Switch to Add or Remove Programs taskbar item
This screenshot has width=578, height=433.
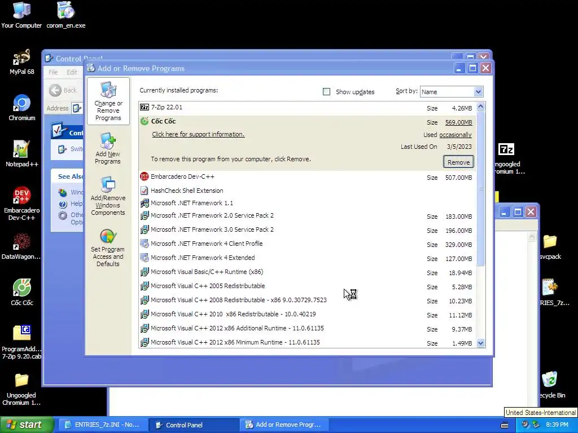tap(284, 425)
